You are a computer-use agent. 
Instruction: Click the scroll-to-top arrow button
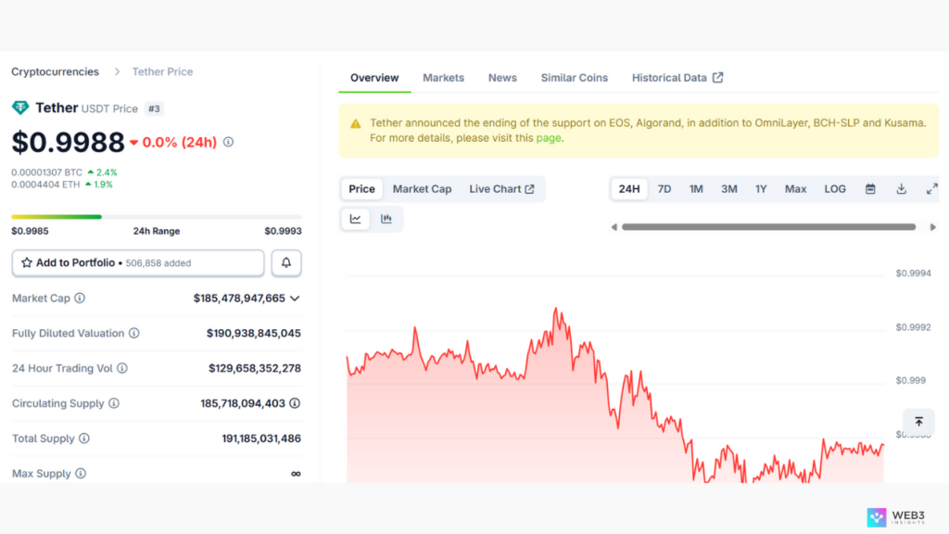point(918,422)
